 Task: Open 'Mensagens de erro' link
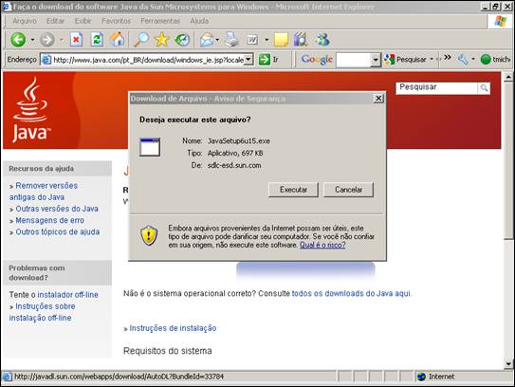pyautogui.click(x=50, y=220)
